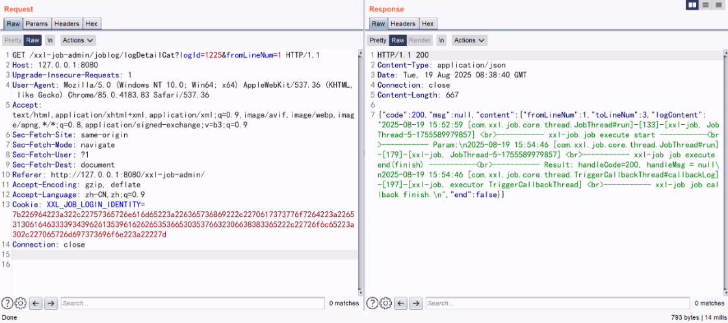Open Headers tab in Response panel
The image size is (728, 323).
click(x=402, y=24)
